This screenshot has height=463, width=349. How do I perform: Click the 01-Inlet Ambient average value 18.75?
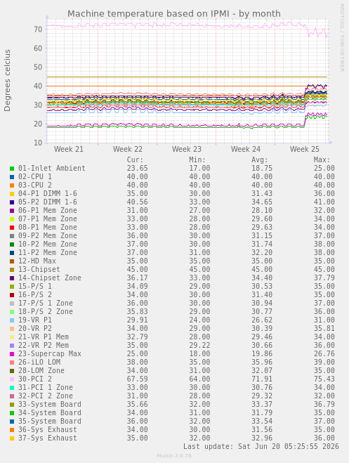[262, 169]
